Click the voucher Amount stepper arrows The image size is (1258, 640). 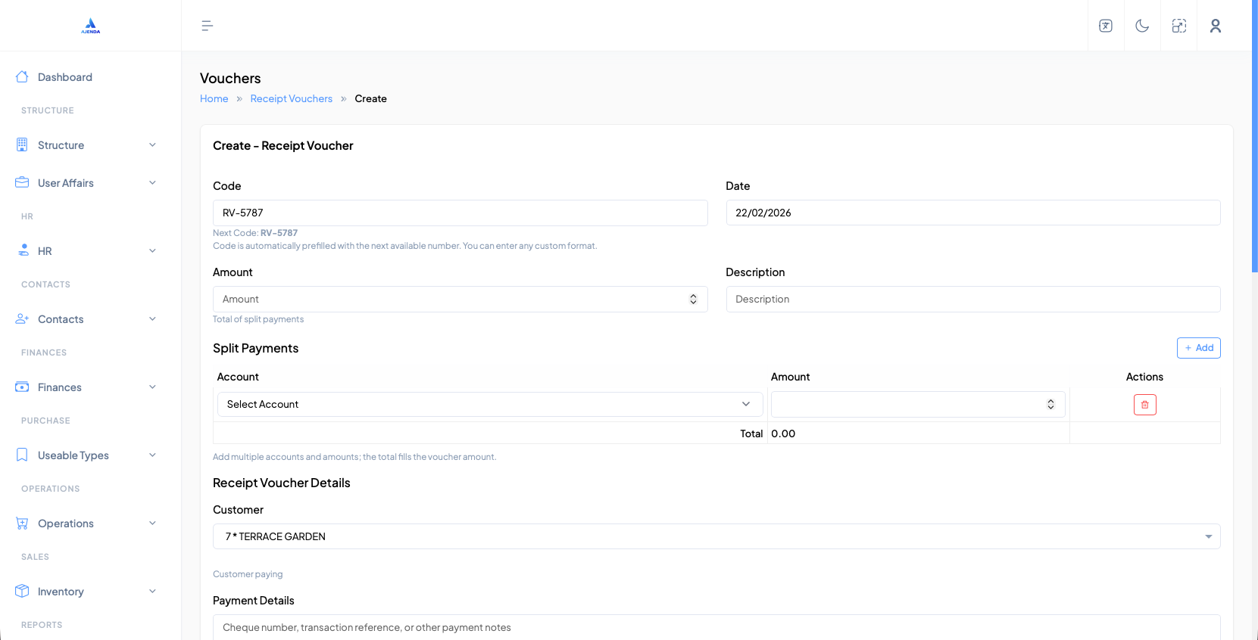point(693,300)
